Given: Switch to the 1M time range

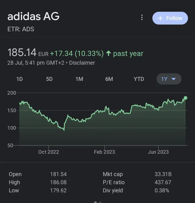Looking at the screenshot, I should (x=79, y=79).
